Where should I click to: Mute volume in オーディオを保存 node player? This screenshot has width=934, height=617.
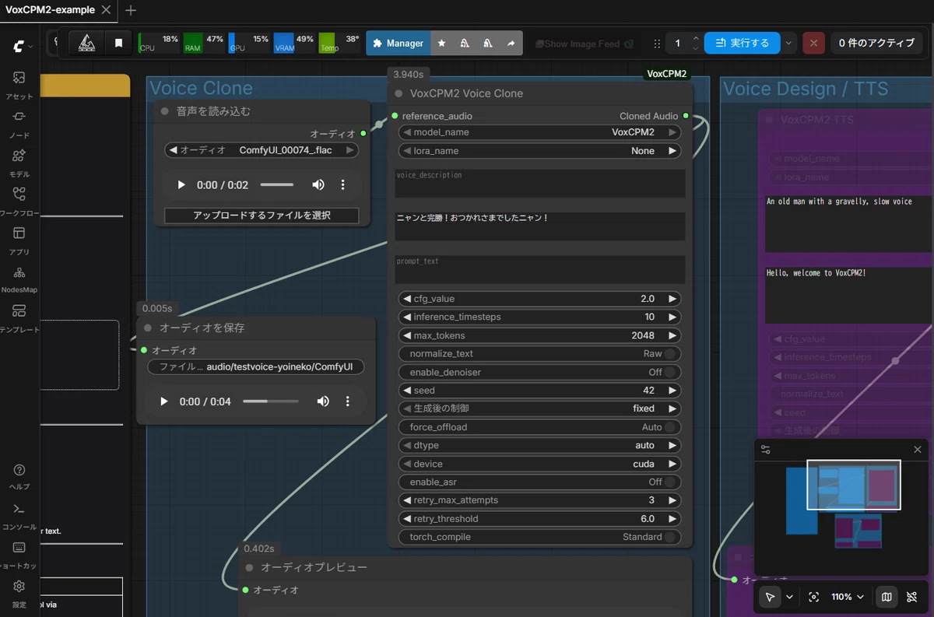point(323,401)
